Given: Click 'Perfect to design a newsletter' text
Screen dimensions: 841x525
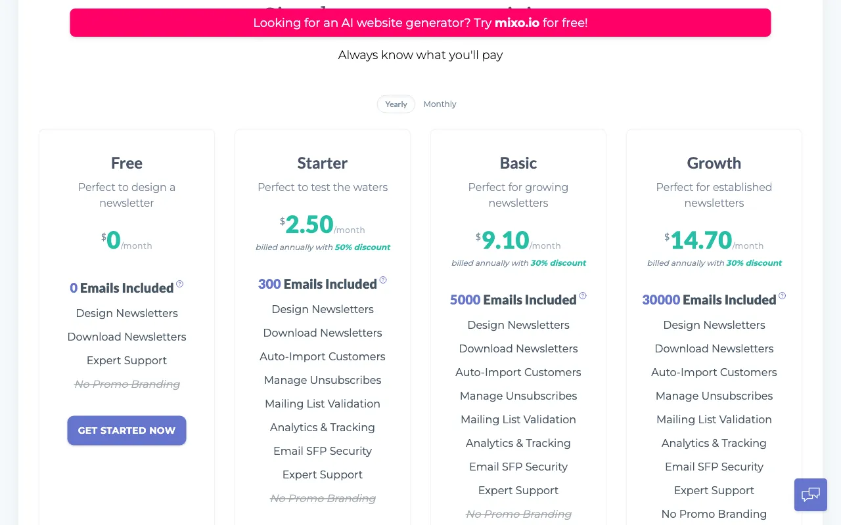Looking at the screenshot, I should 127,195.
